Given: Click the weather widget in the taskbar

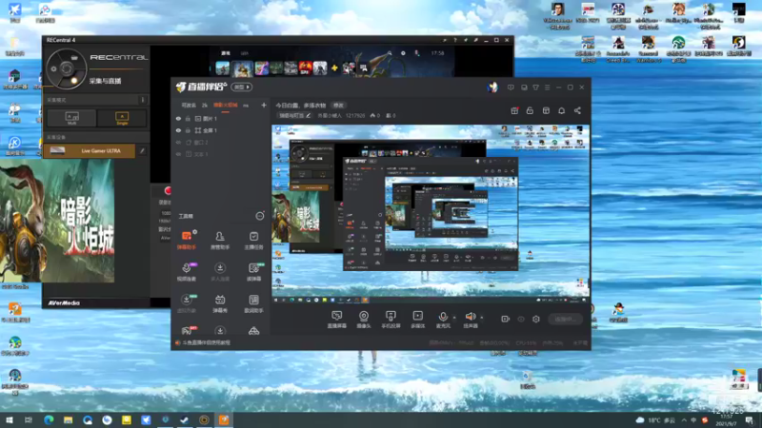Looking at the screenshot, I should (x=655, y=420).
